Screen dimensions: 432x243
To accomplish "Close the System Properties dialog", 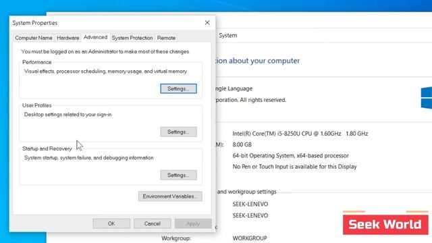I will pyautogui.click(x=207, y=23).
